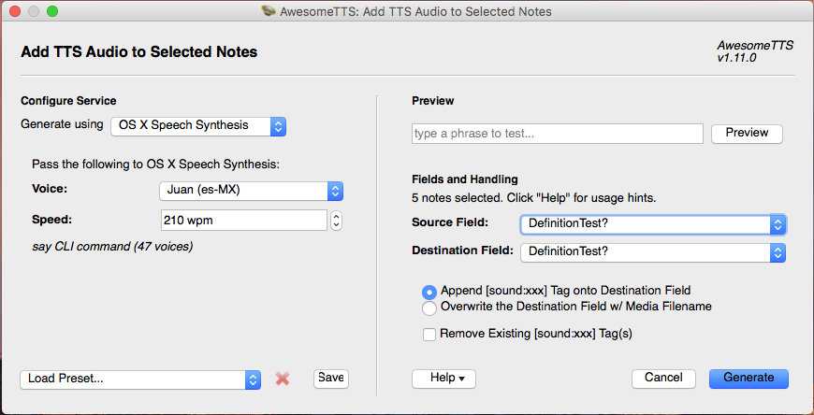Click the 'Fields and Handling' heading

coord(465,179)
